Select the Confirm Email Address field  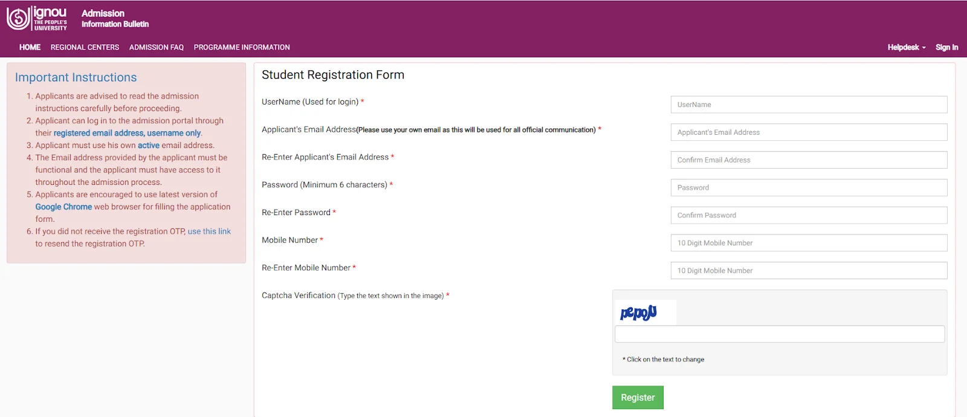[x=808, y=160]
